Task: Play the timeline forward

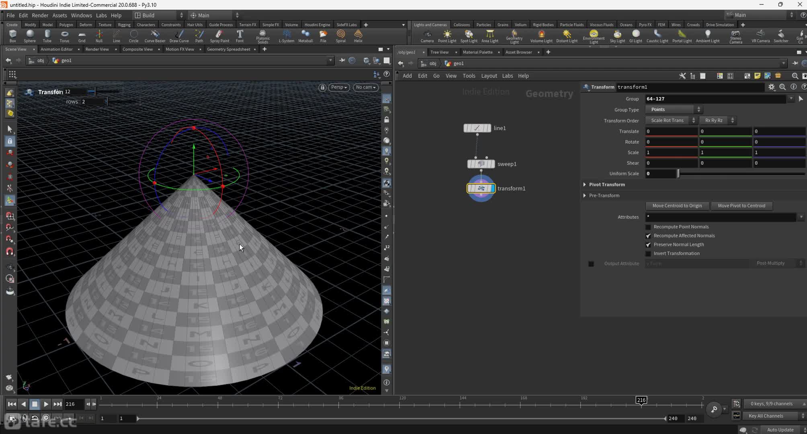Action: pyautogui.click(x=46, y=404)
